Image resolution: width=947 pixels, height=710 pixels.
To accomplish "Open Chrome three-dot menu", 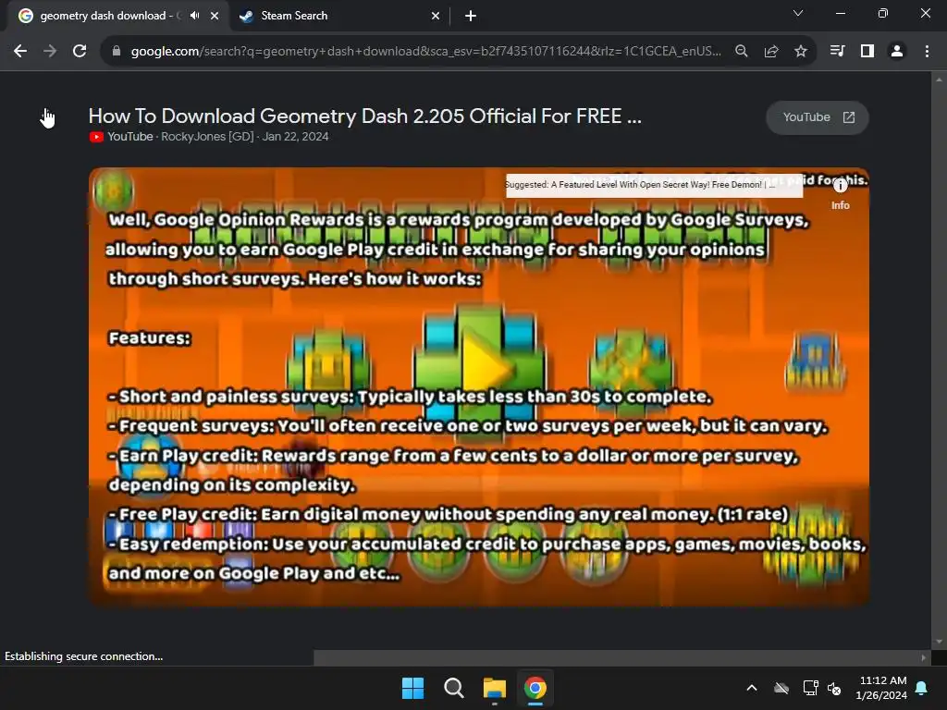I will tap(927, 52).
